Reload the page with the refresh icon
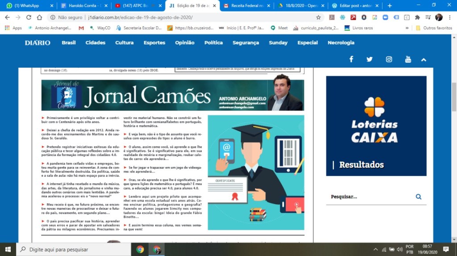 tap(29, 17)
